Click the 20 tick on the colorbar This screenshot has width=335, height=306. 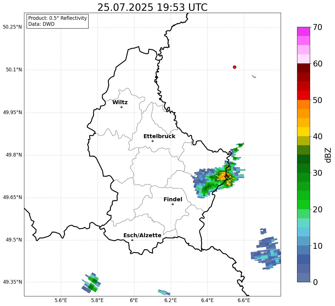point(317,209)
